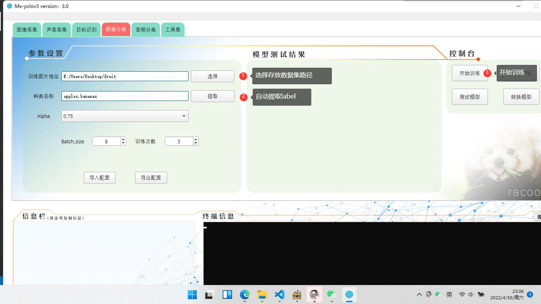The image size is (541, 304).
Task: Open Task View from the taskbar
Action: (x=210, y=294)
